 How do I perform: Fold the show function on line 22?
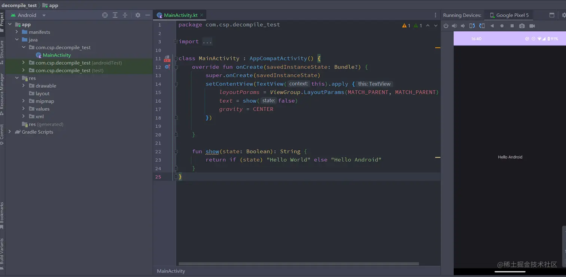coord(176,152)
